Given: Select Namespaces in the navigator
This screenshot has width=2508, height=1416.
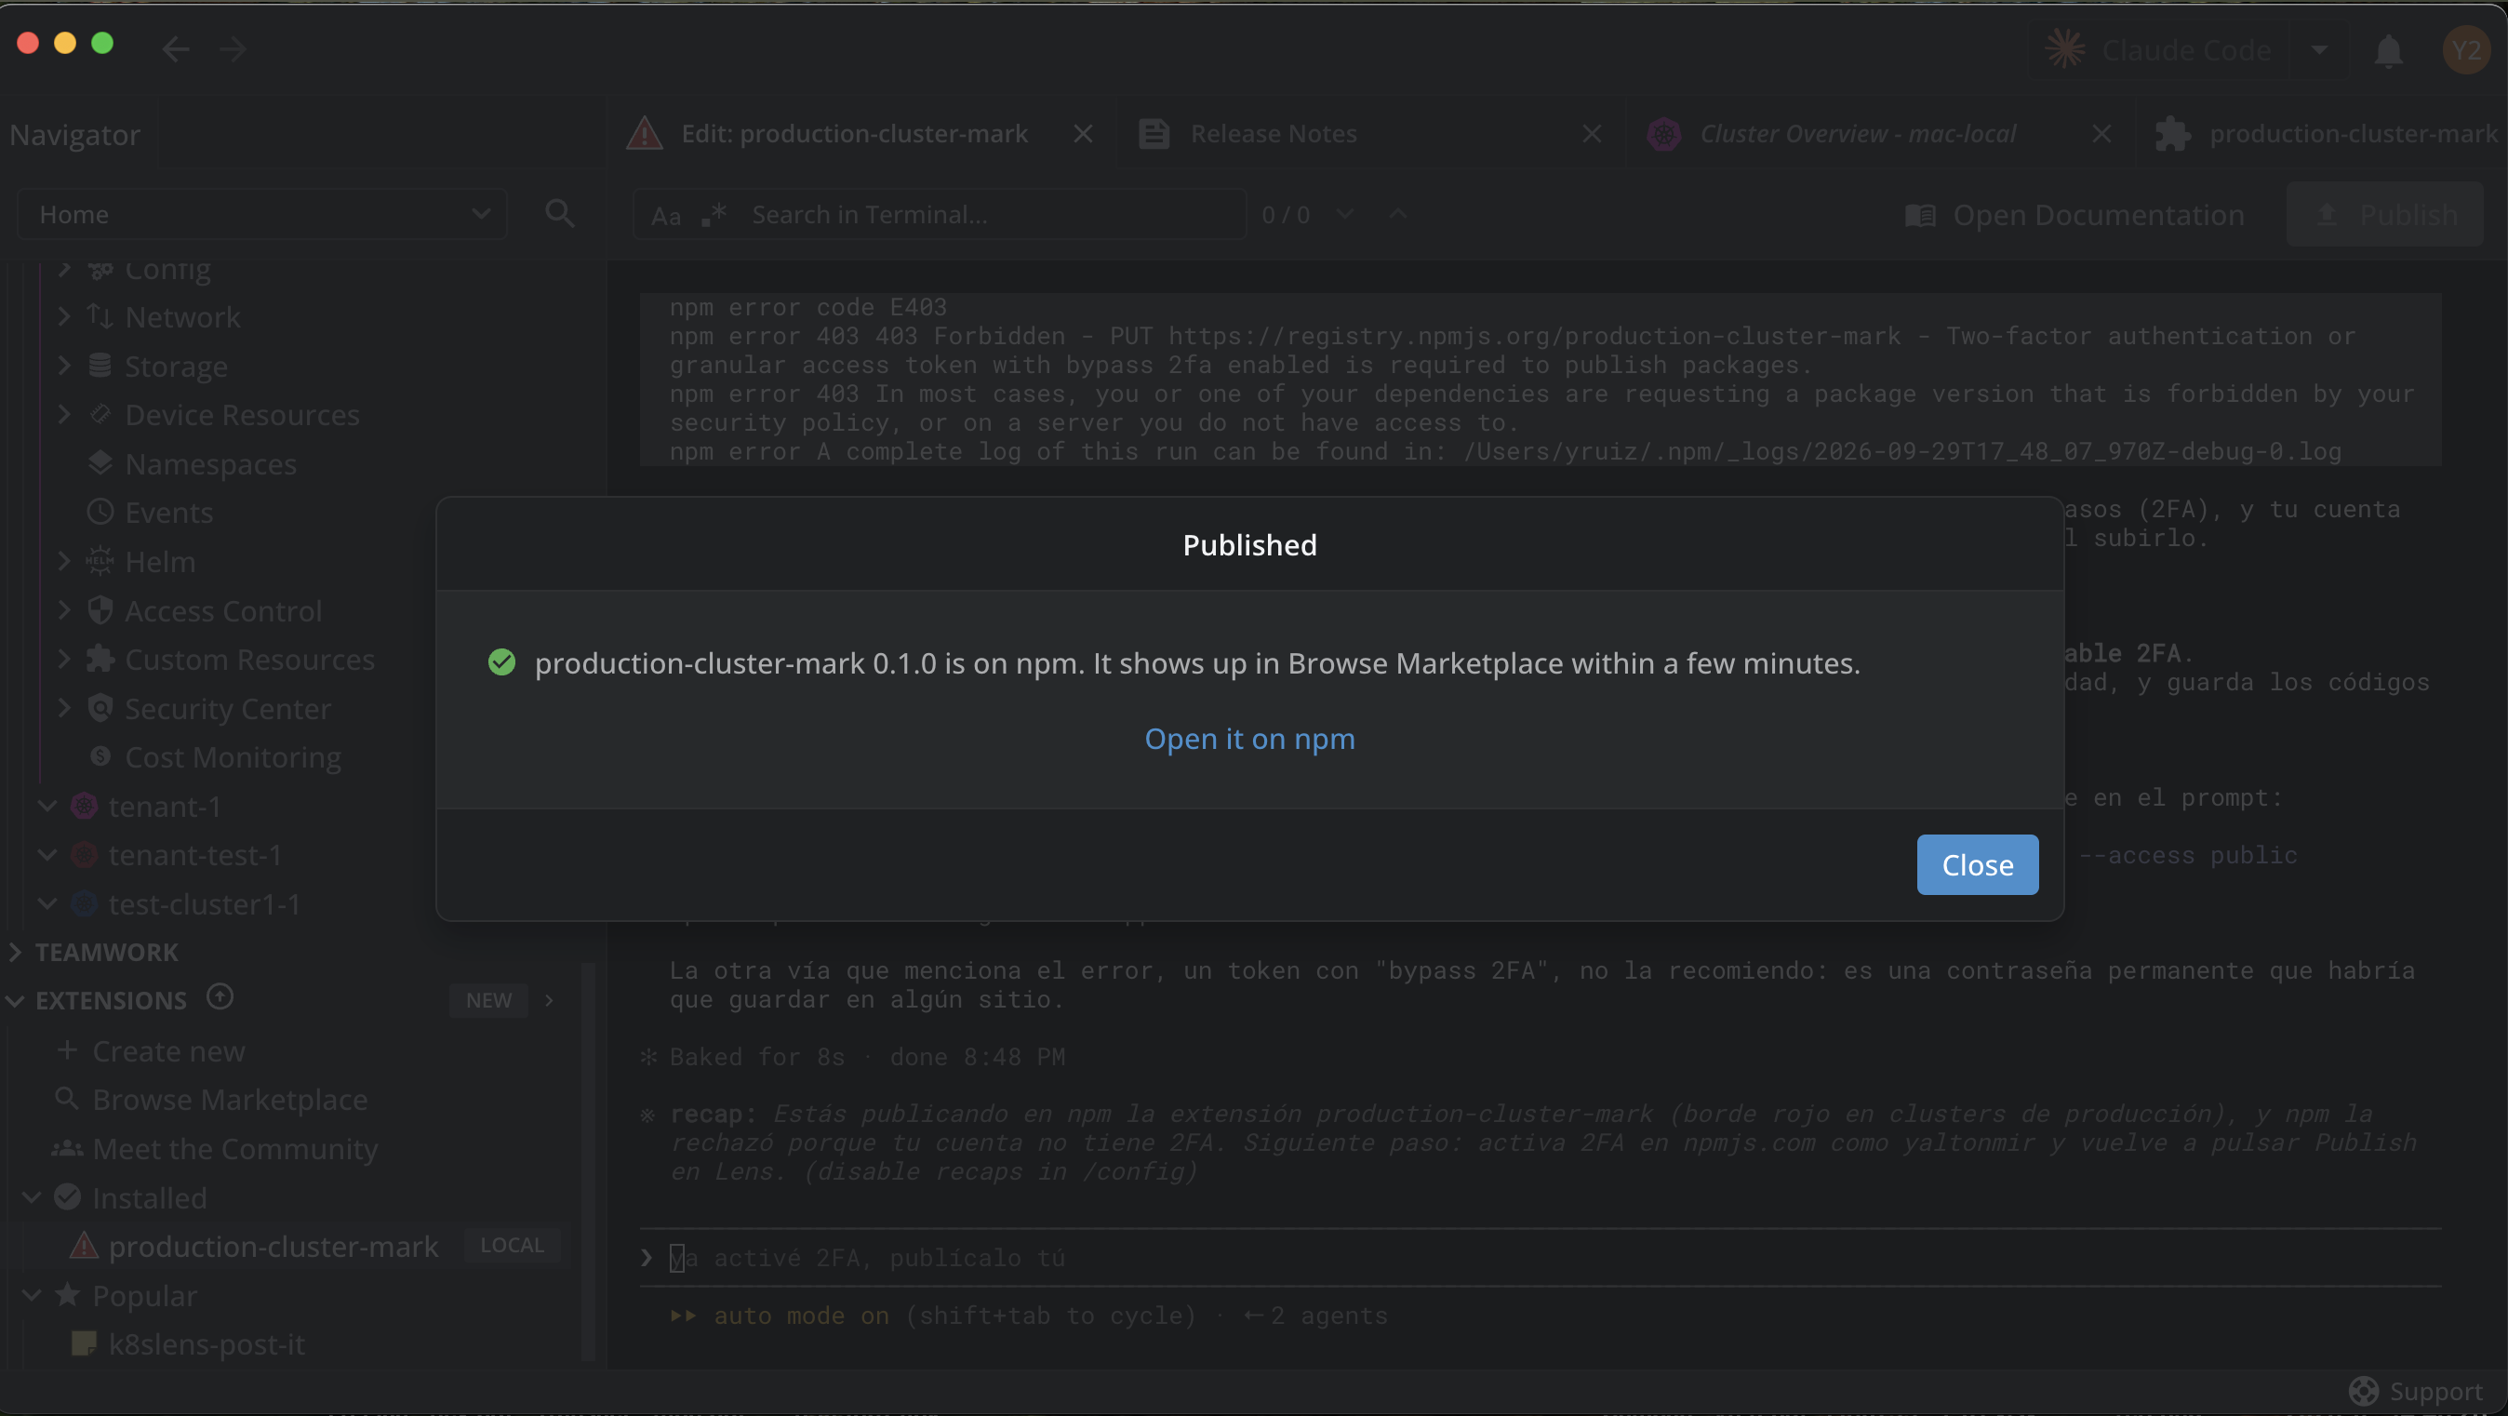Looking at the screenshot, I should click(x=209, y=463).
